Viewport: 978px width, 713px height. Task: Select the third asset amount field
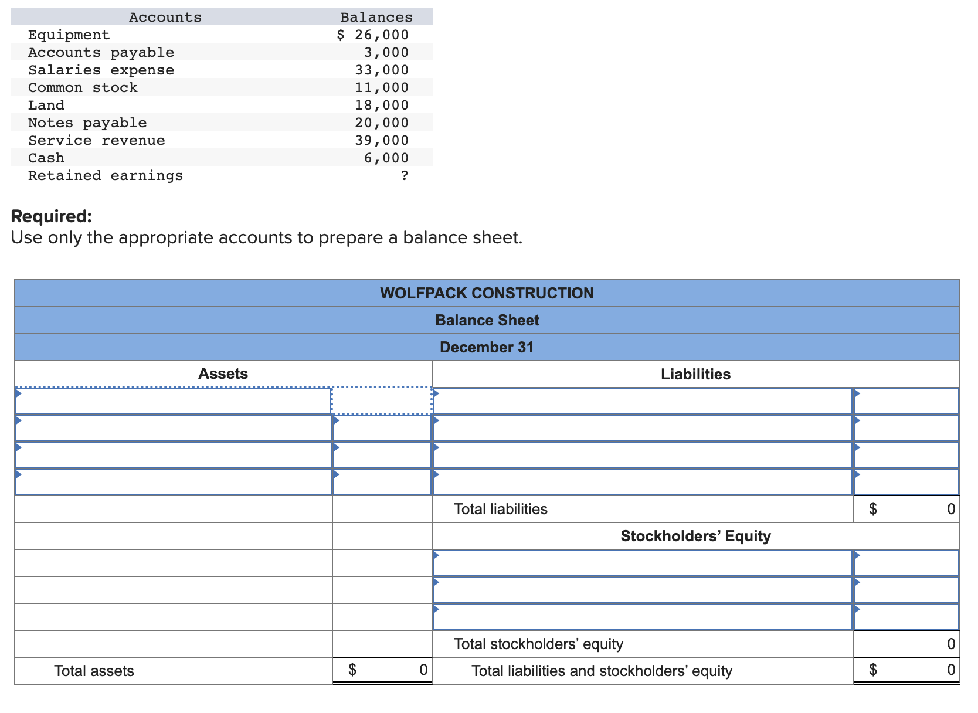[x=382, y=455]
